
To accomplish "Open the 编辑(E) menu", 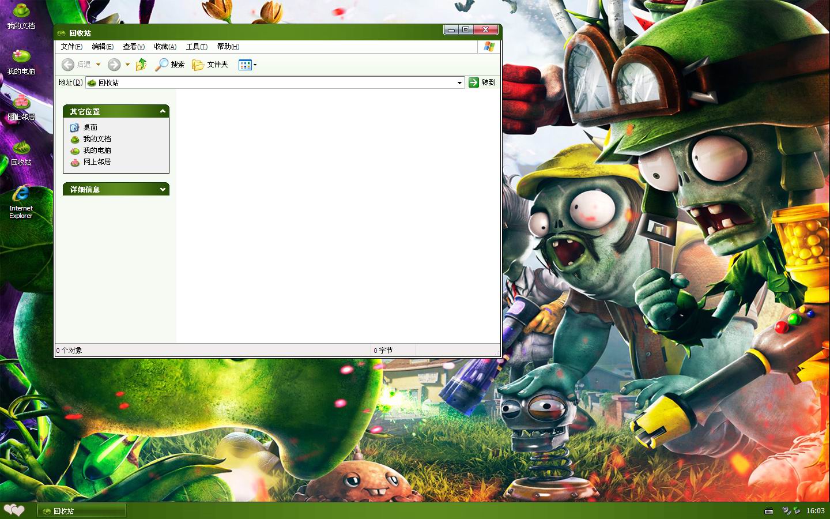I will tap(103, 47).
